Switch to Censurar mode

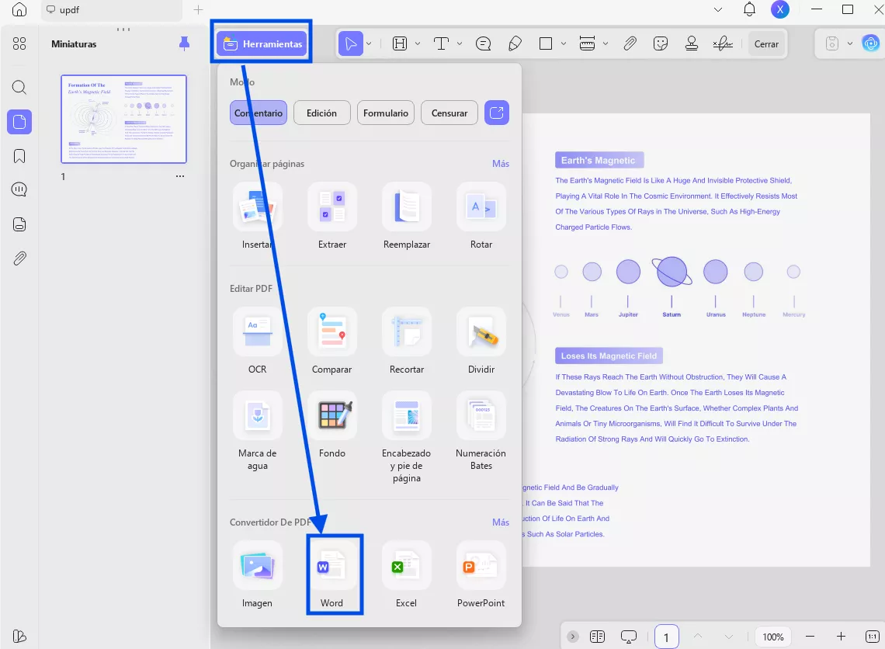tap(449, 113)
